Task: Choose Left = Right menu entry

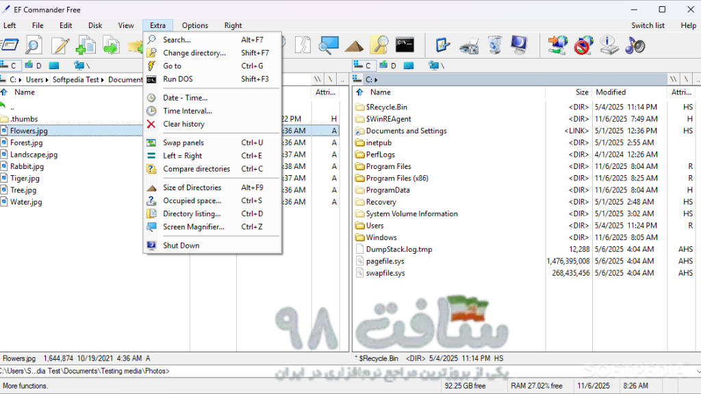Action: pos(212,155)
